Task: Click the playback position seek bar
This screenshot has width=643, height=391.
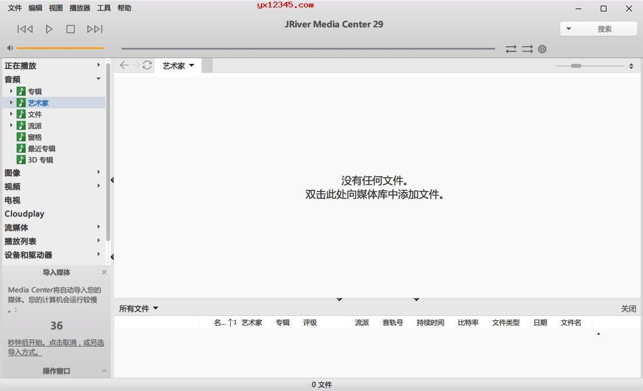Action: point(308,48)
